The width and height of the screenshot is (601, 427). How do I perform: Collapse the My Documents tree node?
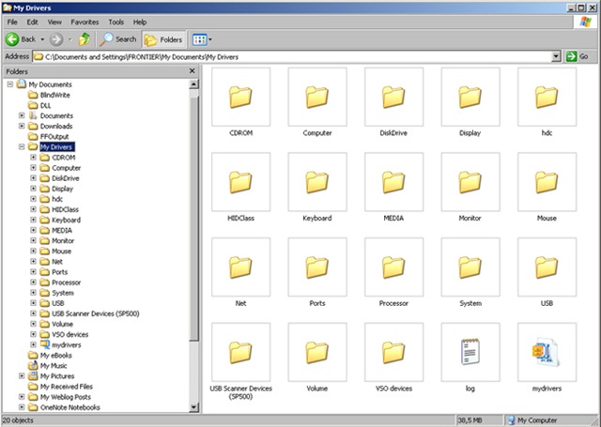[x=10, y=84]
